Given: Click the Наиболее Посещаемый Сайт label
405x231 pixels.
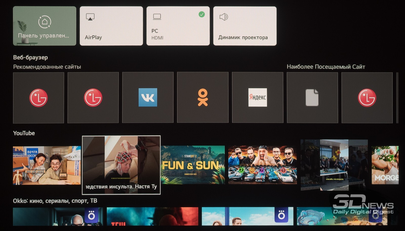Looking at the screenshot, I should [326, 67].
